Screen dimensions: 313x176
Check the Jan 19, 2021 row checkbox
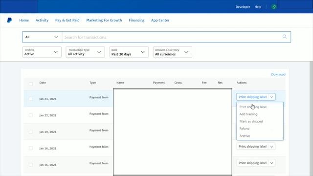coord(31,132)
